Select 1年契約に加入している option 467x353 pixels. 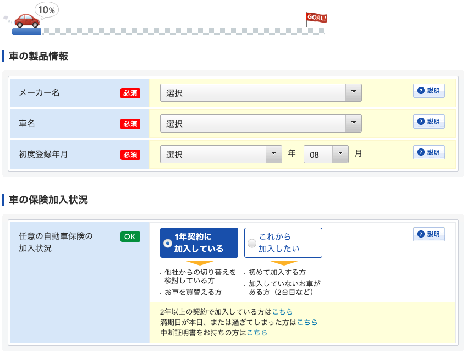click(x=199, y=242)
